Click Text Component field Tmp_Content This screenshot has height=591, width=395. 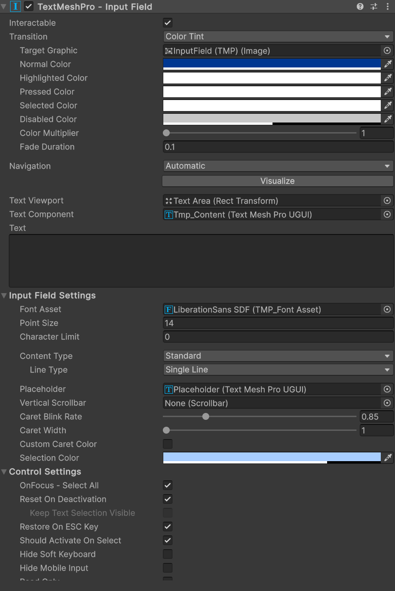[272, 214]
